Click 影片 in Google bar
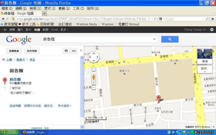This screenshot has width=216, height=135. click(x=28, y=29)
